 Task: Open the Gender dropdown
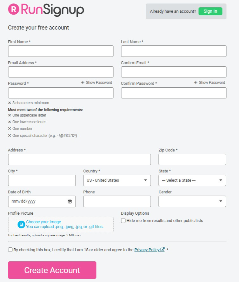(192, 201)
